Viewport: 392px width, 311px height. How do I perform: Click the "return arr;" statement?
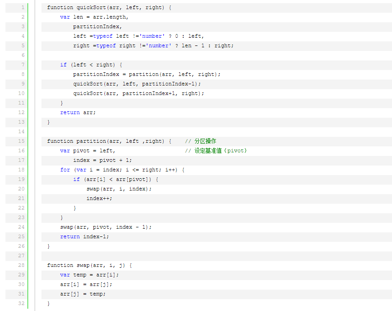pos(78,113)
